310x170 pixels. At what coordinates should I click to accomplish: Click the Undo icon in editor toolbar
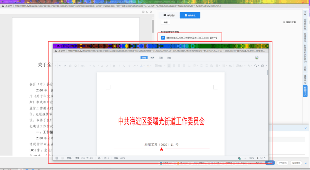click(60, 66)
